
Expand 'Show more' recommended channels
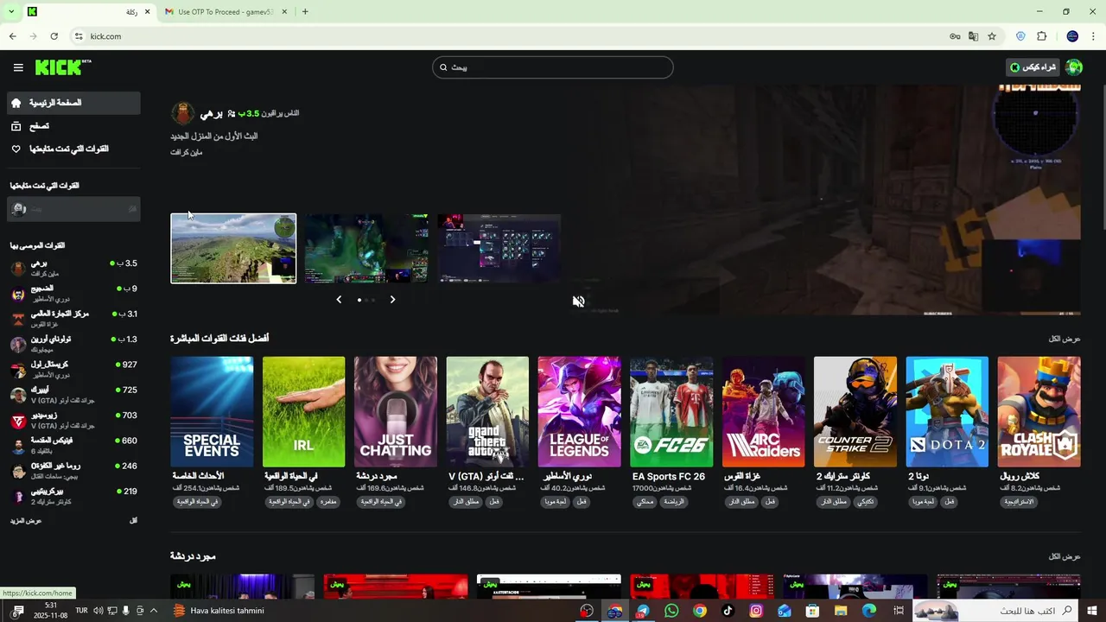(x=26, y=521)
